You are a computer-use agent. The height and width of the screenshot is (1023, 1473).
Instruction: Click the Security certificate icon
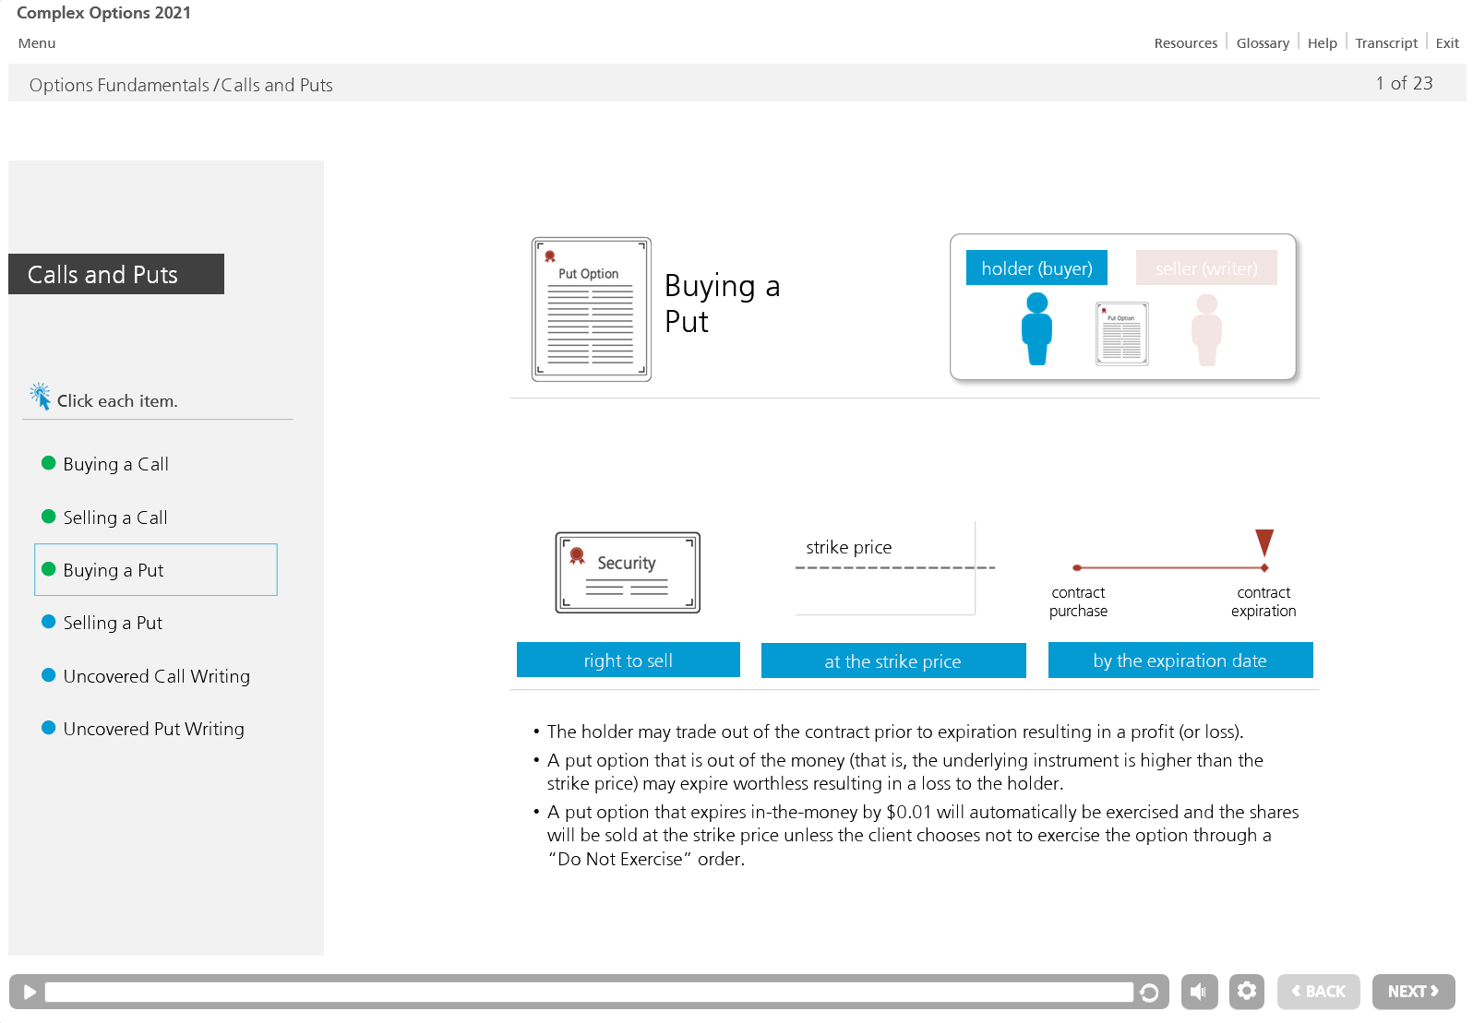(x=628, y=573)
